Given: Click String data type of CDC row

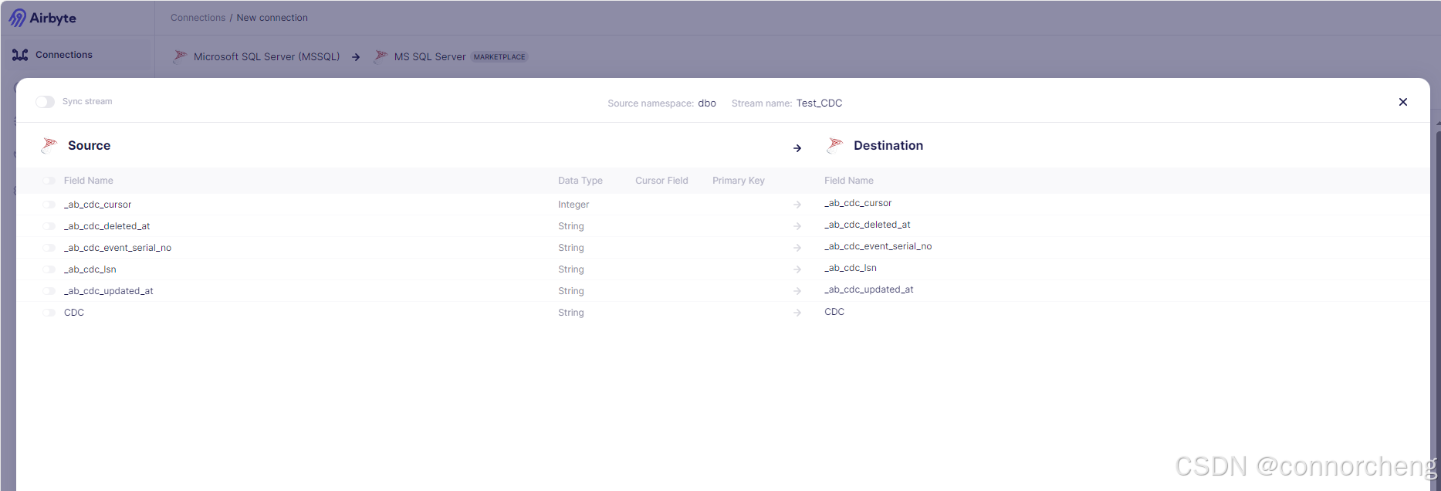Looking at the screenshot, I should [x=571, y=313].
